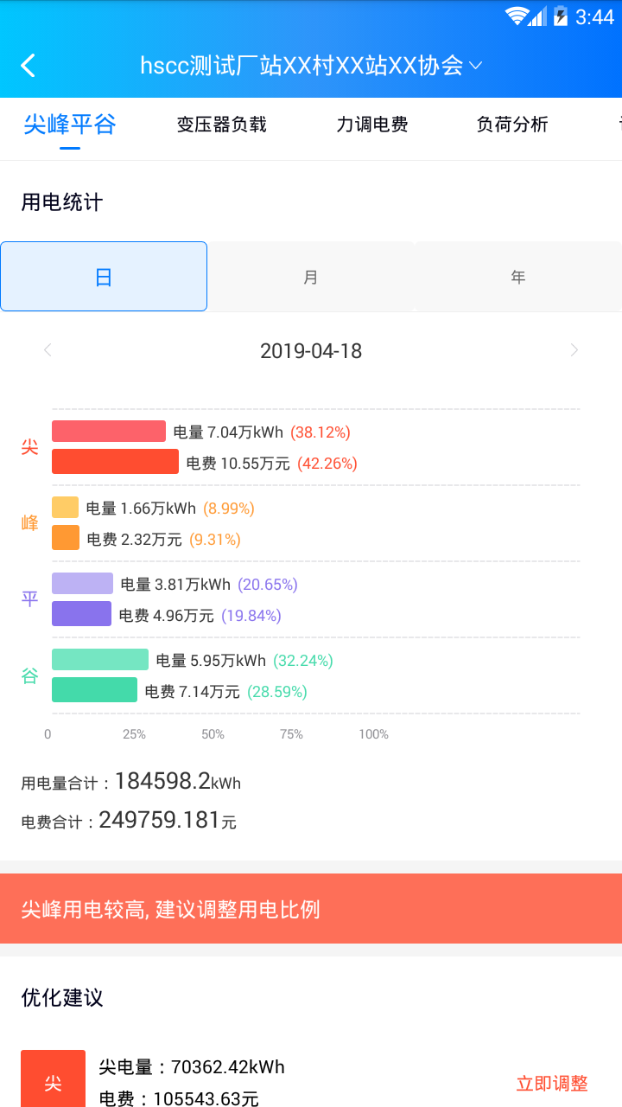Viewport: 622px width, 1107px height.
Task: Tap the 立即调整 link
Action: tap(552, 1084)
